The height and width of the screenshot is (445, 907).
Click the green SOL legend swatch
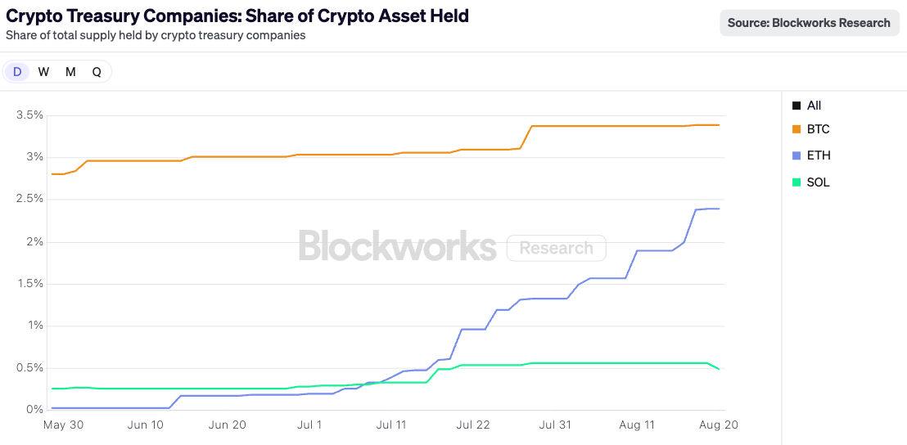pyautogui.click(x=796, y=182)
